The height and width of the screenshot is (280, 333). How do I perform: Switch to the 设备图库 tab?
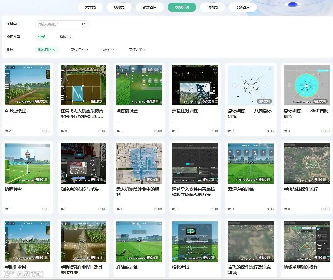click(243, 7)
